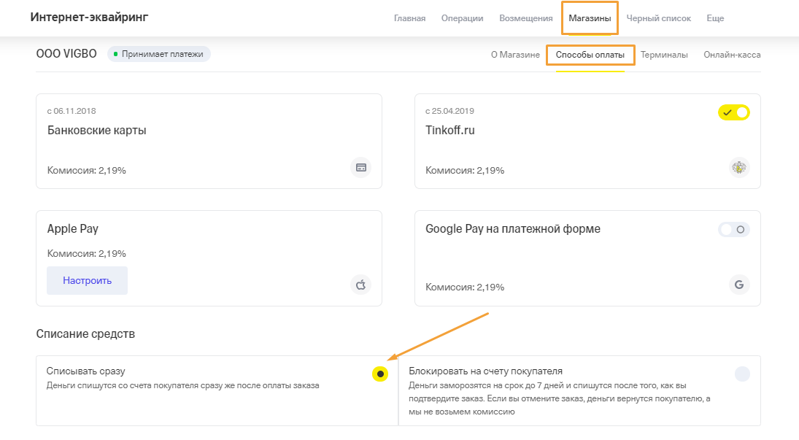Click the Настроить button for Apple Pay

pos(87,280)
